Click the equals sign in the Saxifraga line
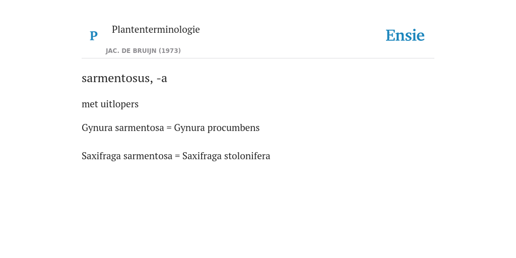 click(x=177, y=156)
